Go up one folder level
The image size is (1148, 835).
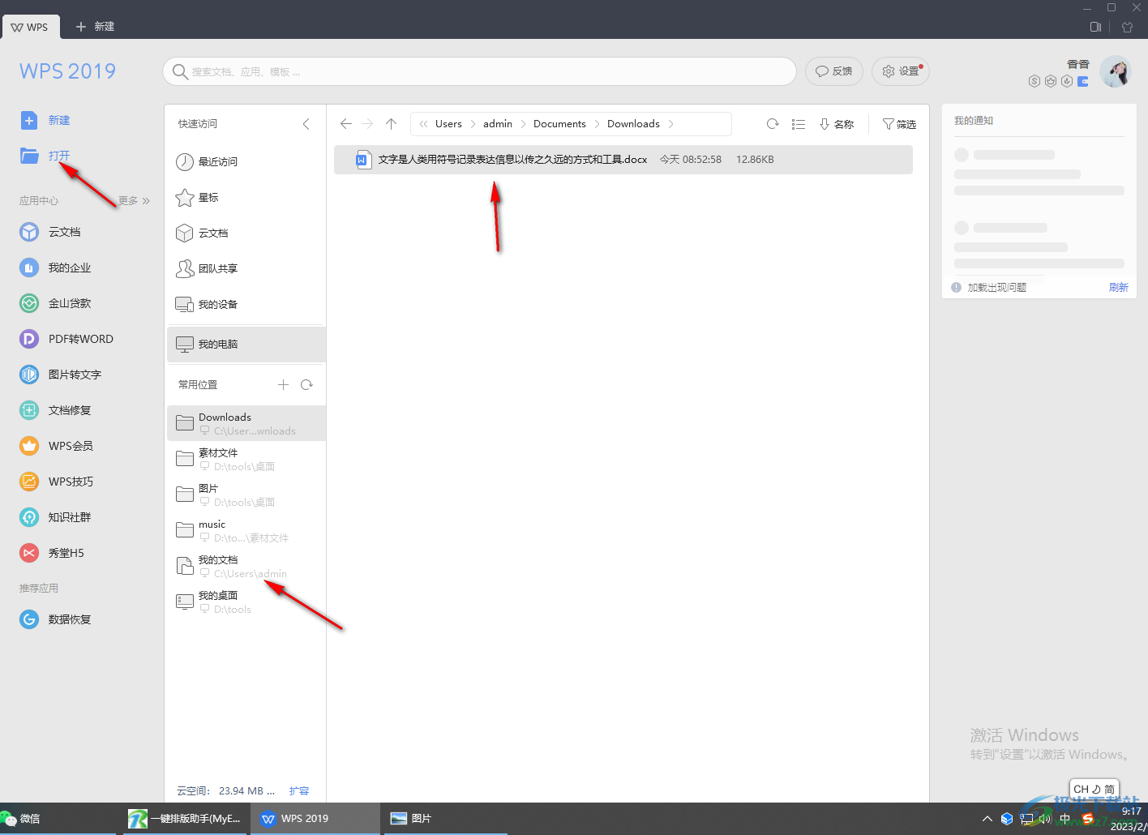tap(392, 124)
